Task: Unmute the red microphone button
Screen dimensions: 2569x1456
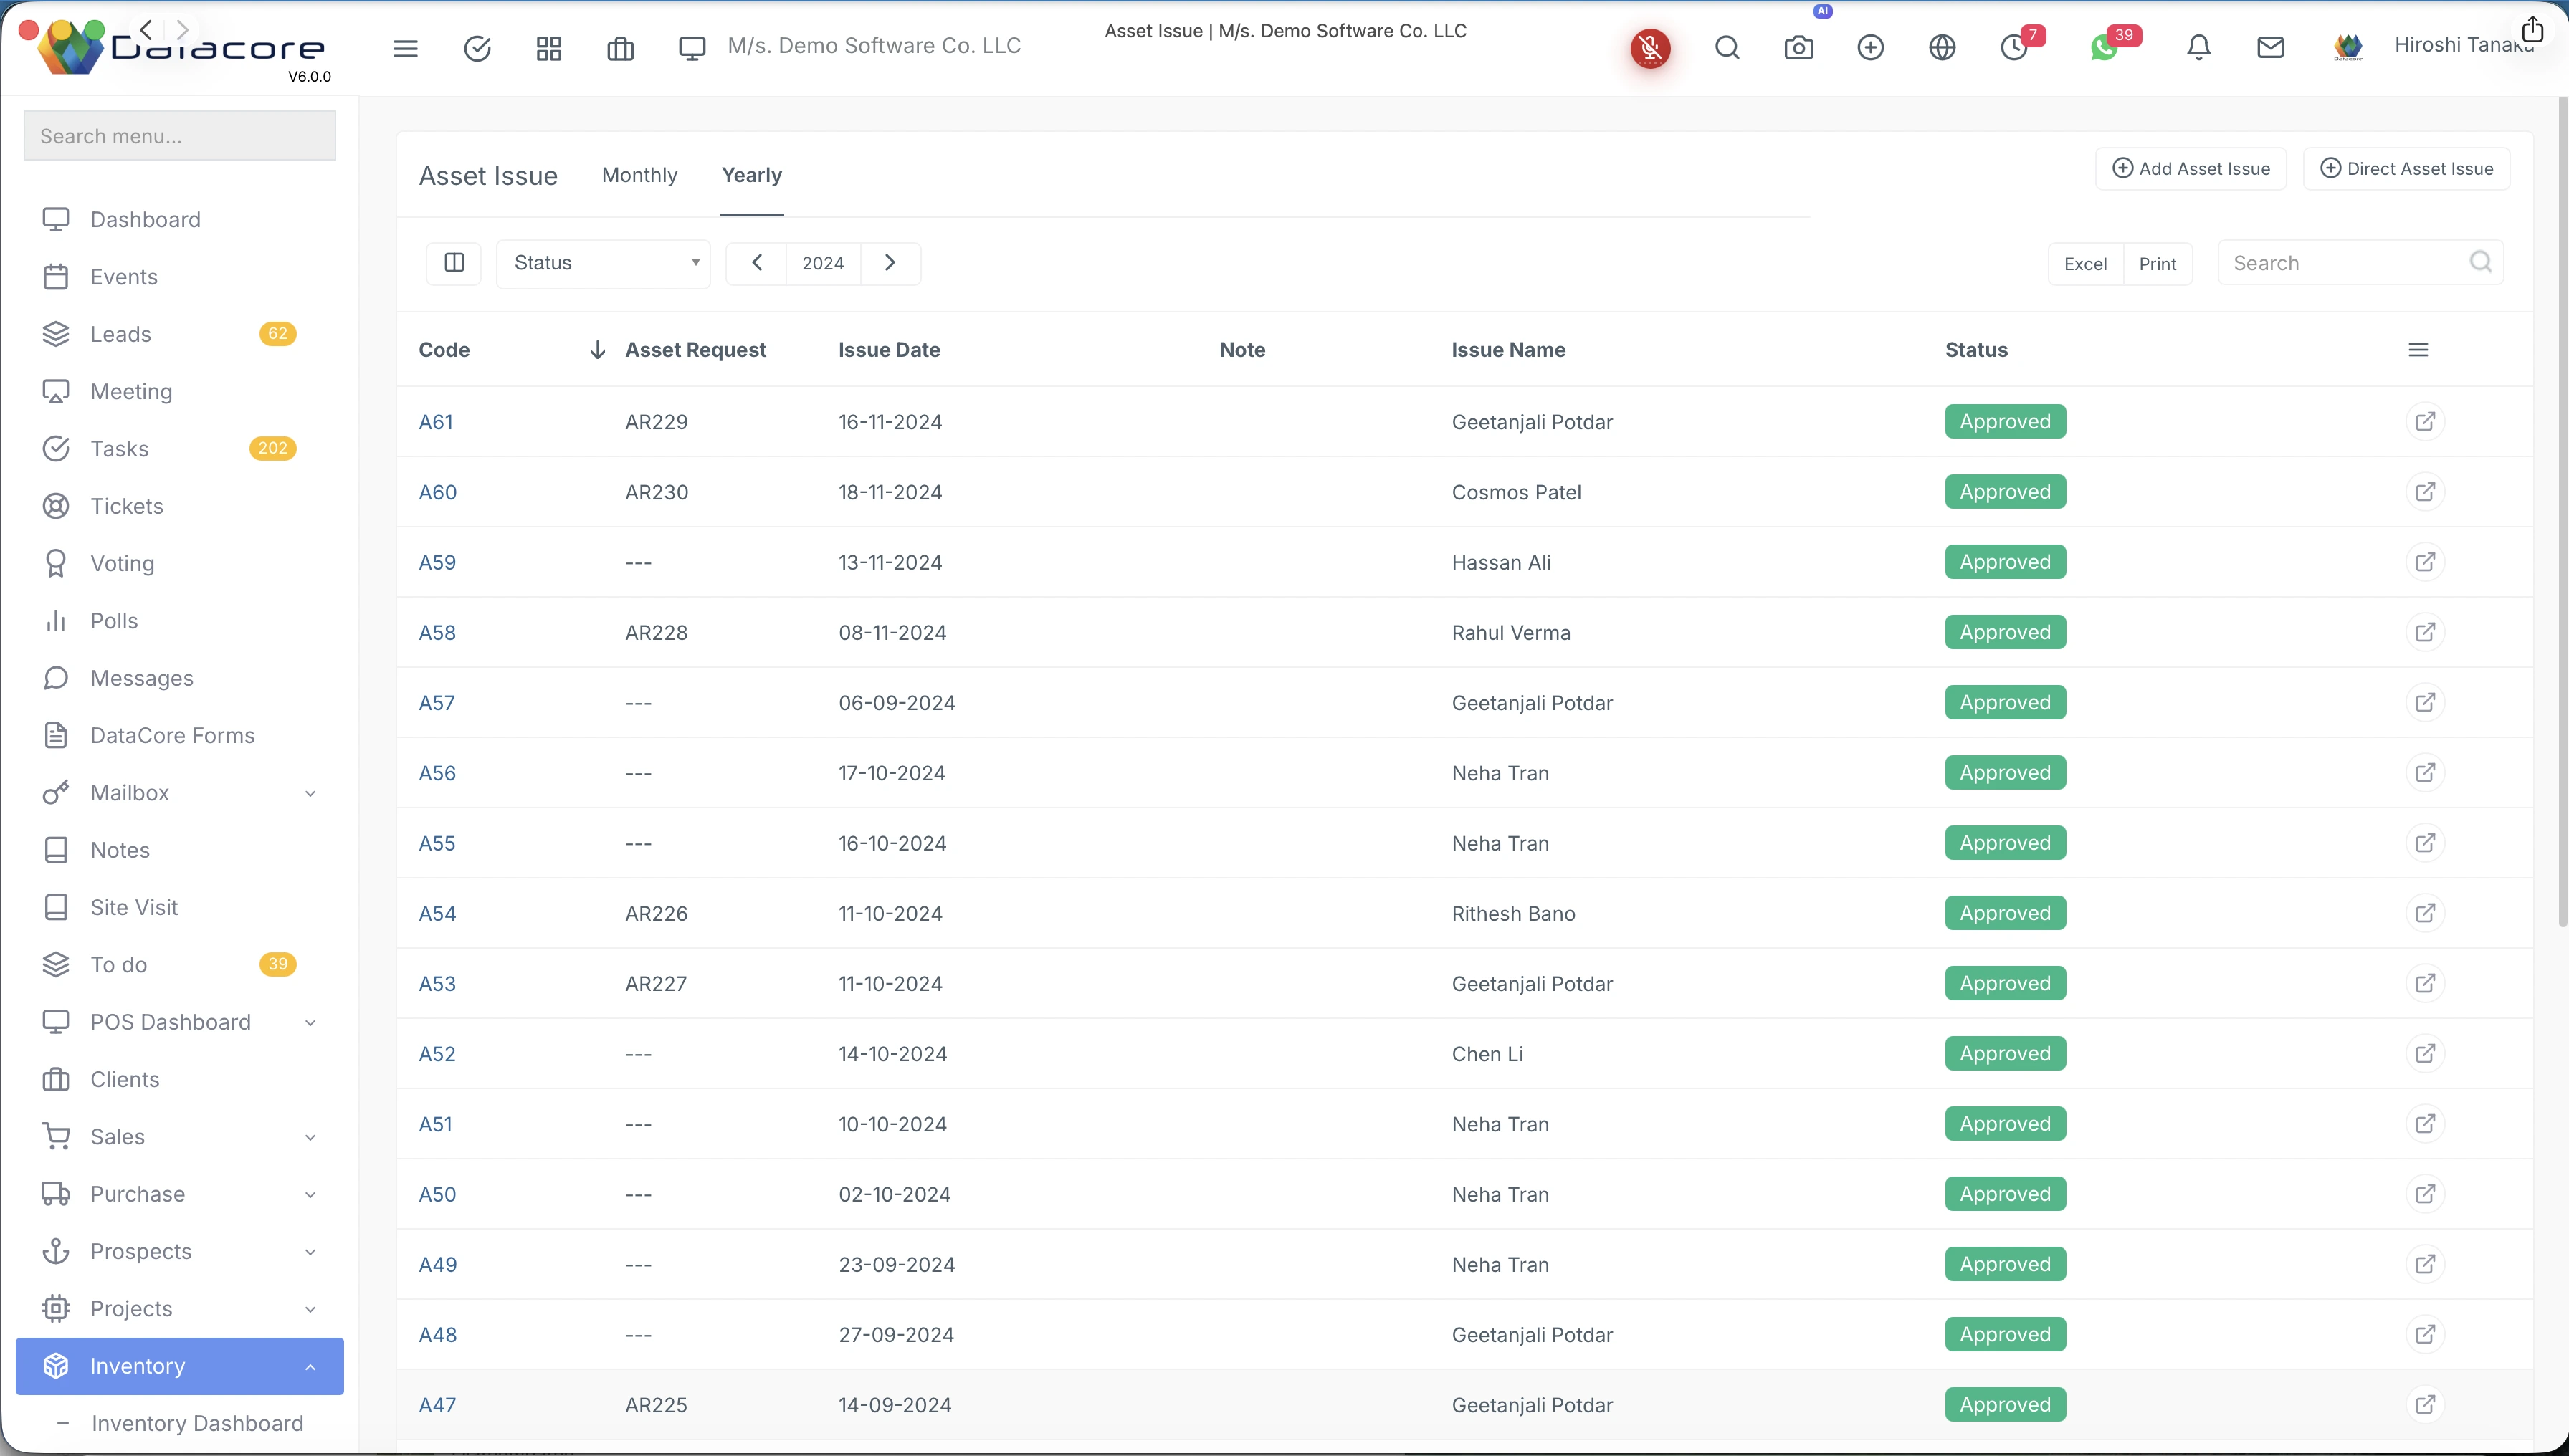Action: pos(1651,48)
